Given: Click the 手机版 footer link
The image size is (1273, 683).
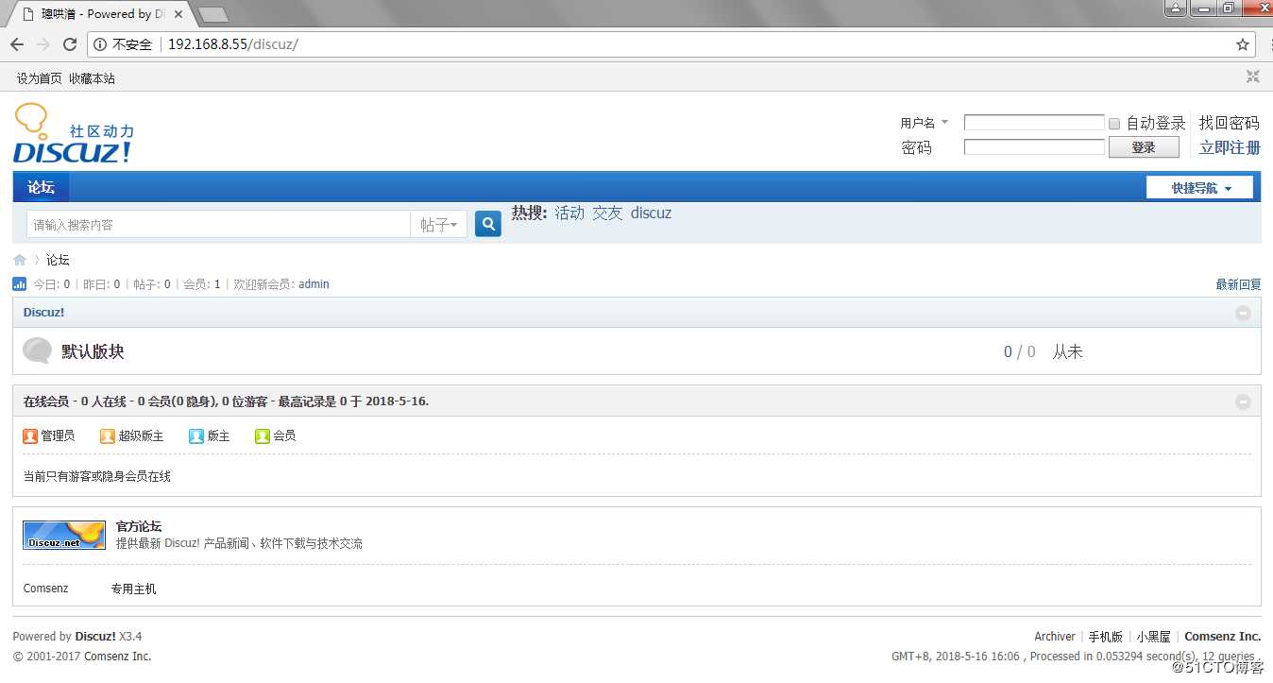Looking at the screenshot, I should tap(1106, 637).
